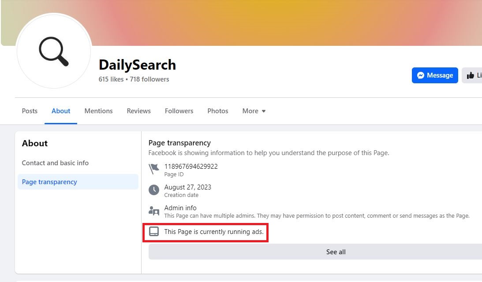Click the Page transparency heading
Viewport: 482px width, 282px height.
pyautogui.click(x=179, y=143)
